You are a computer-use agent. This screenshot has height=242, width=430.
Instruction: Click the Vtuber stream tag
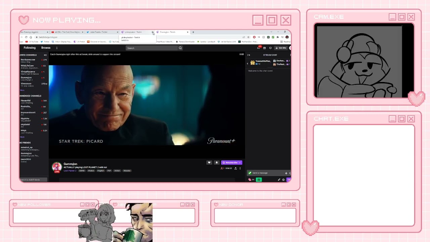91,171
